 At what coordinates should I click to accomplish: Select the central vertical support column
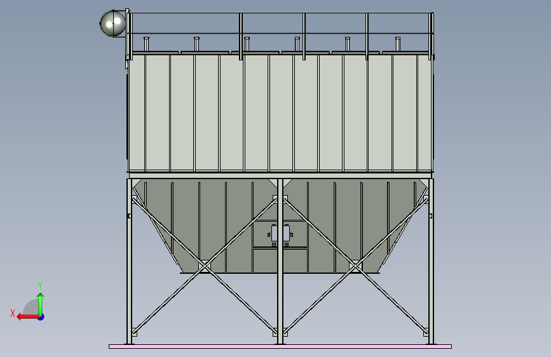(280, 262)
